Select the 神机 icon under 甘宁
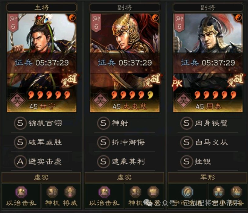The height and width of the screenshot is (213, 248). pos(52,192)
